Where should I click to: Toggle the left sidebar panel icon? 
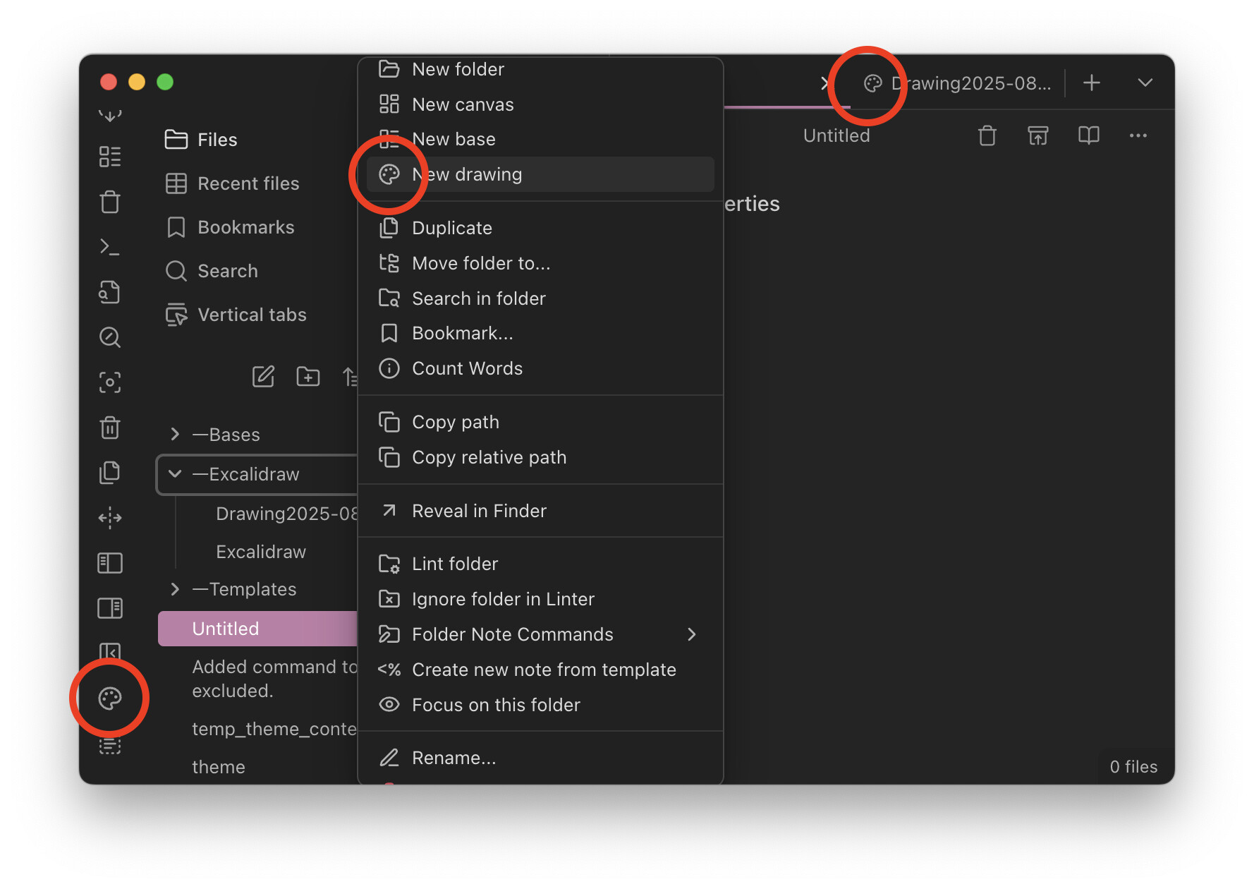pos(110,563)
